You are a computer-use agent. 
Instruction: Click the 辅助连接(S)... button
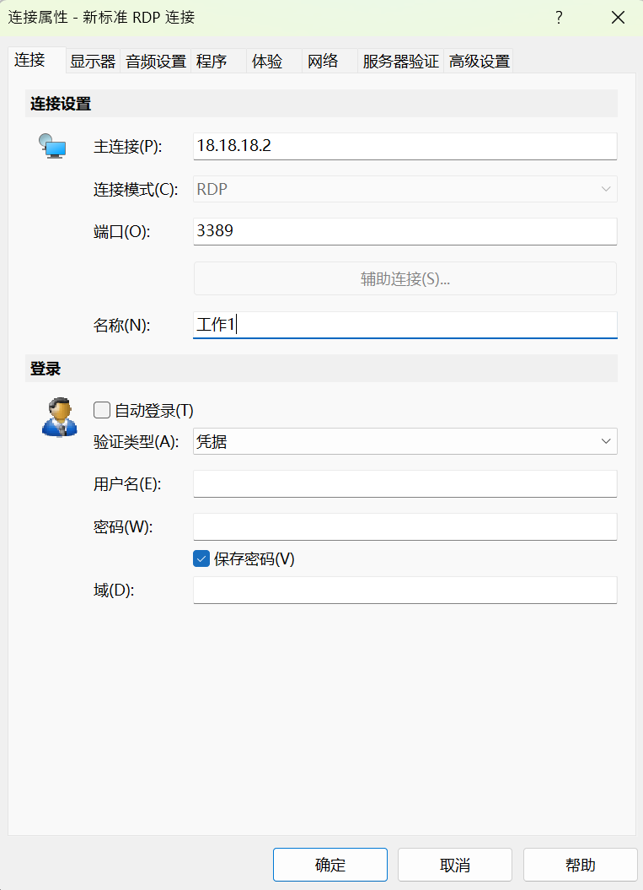(405, 278)
